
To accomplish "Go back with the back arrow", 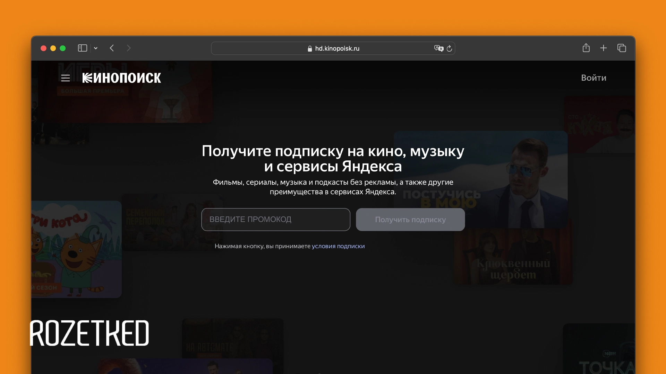I will tap(112, 48).
